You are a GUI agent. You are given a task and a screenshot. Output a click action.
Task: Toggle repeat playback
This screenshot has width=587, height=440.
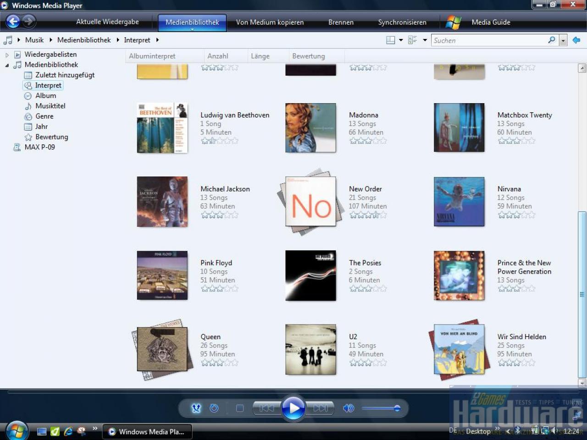click(214, 408)
